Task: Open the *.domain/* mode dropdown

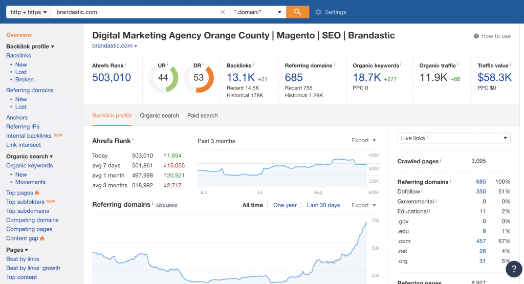Action: point(258,12)
